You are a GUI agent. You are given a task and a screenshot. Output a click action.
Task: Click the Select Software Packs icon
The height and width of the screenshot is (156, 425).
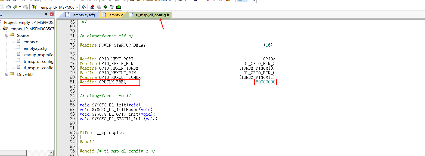112,6
